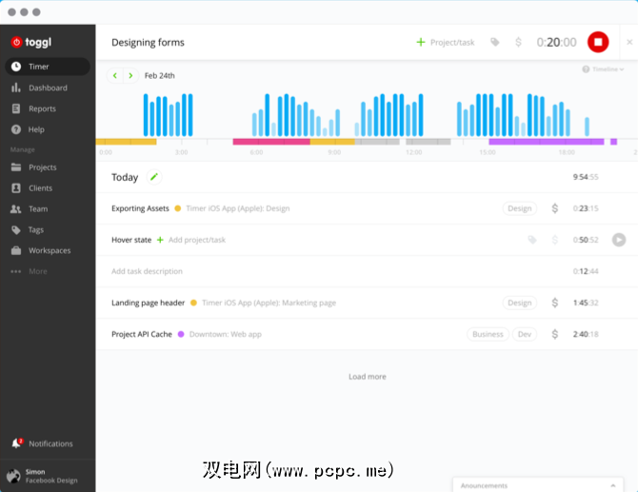
Task: Toggle billable on Exporting Assets row
Action: click(x=554, y=208)
